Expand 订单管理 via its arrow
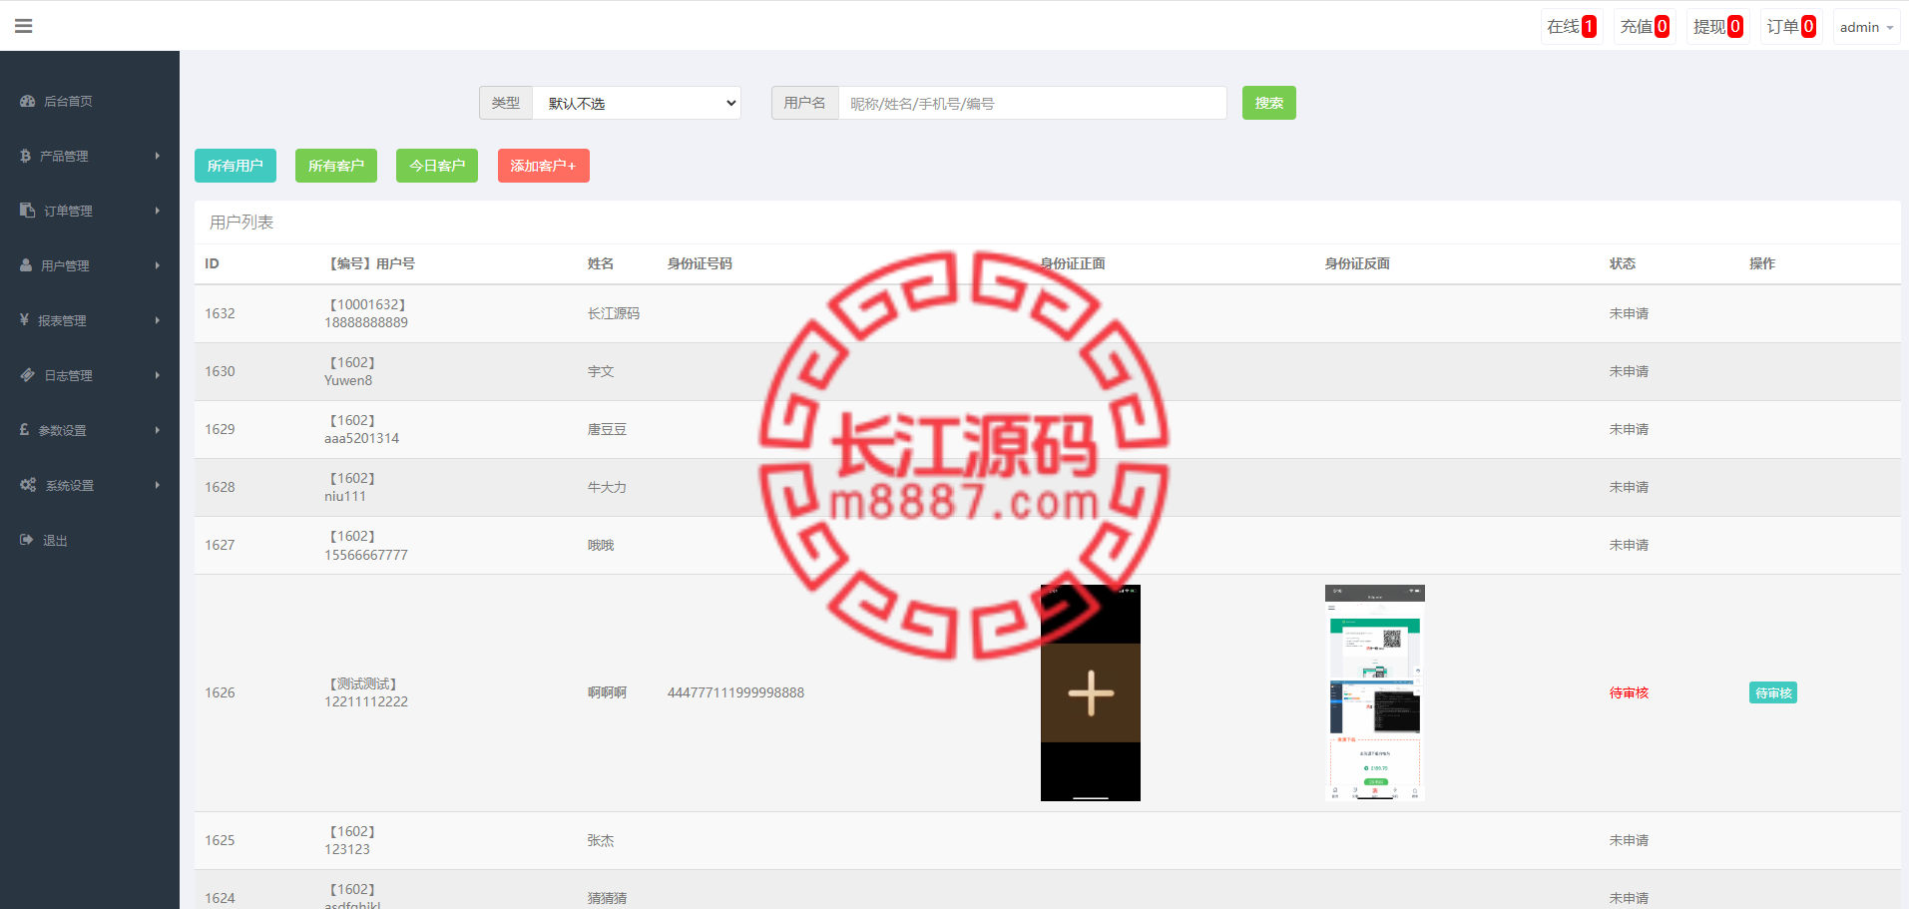This screenshot has height=909, width=1909. [158, 211]
